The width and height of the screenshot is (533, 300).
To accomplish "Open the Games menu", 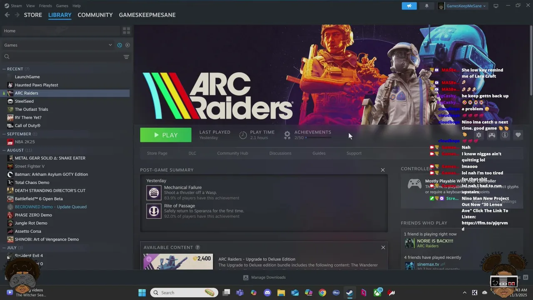I will tap(62, 6).
